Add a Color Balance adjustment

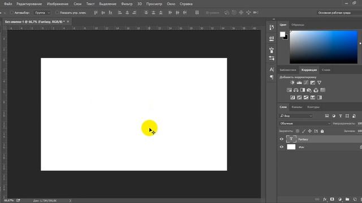coord(296,90)
